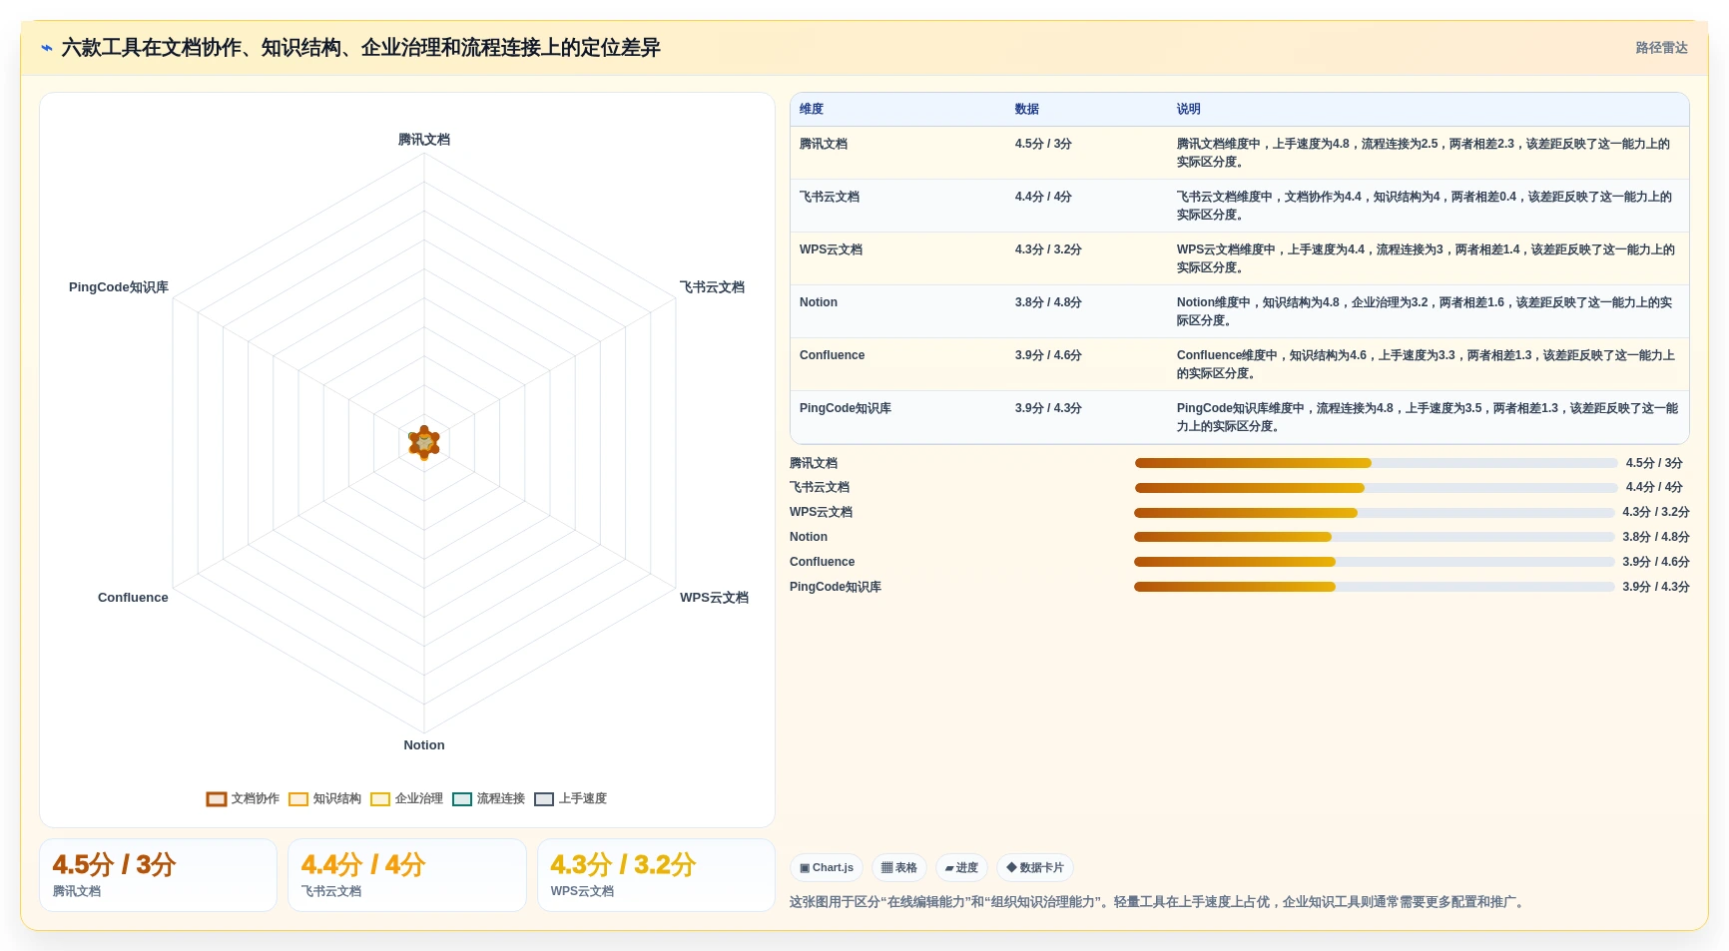The height and width of the screenshot is (951, 1729).
Task: Open the 腾讯文档 4.5分 / 3分 card
Action: pos(158,876)
